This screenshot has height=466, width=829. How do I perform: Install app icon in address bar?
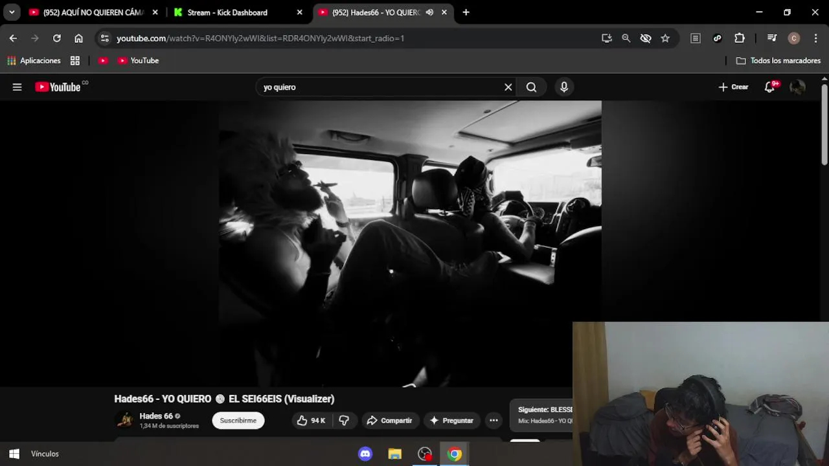(x=607, y=38)
